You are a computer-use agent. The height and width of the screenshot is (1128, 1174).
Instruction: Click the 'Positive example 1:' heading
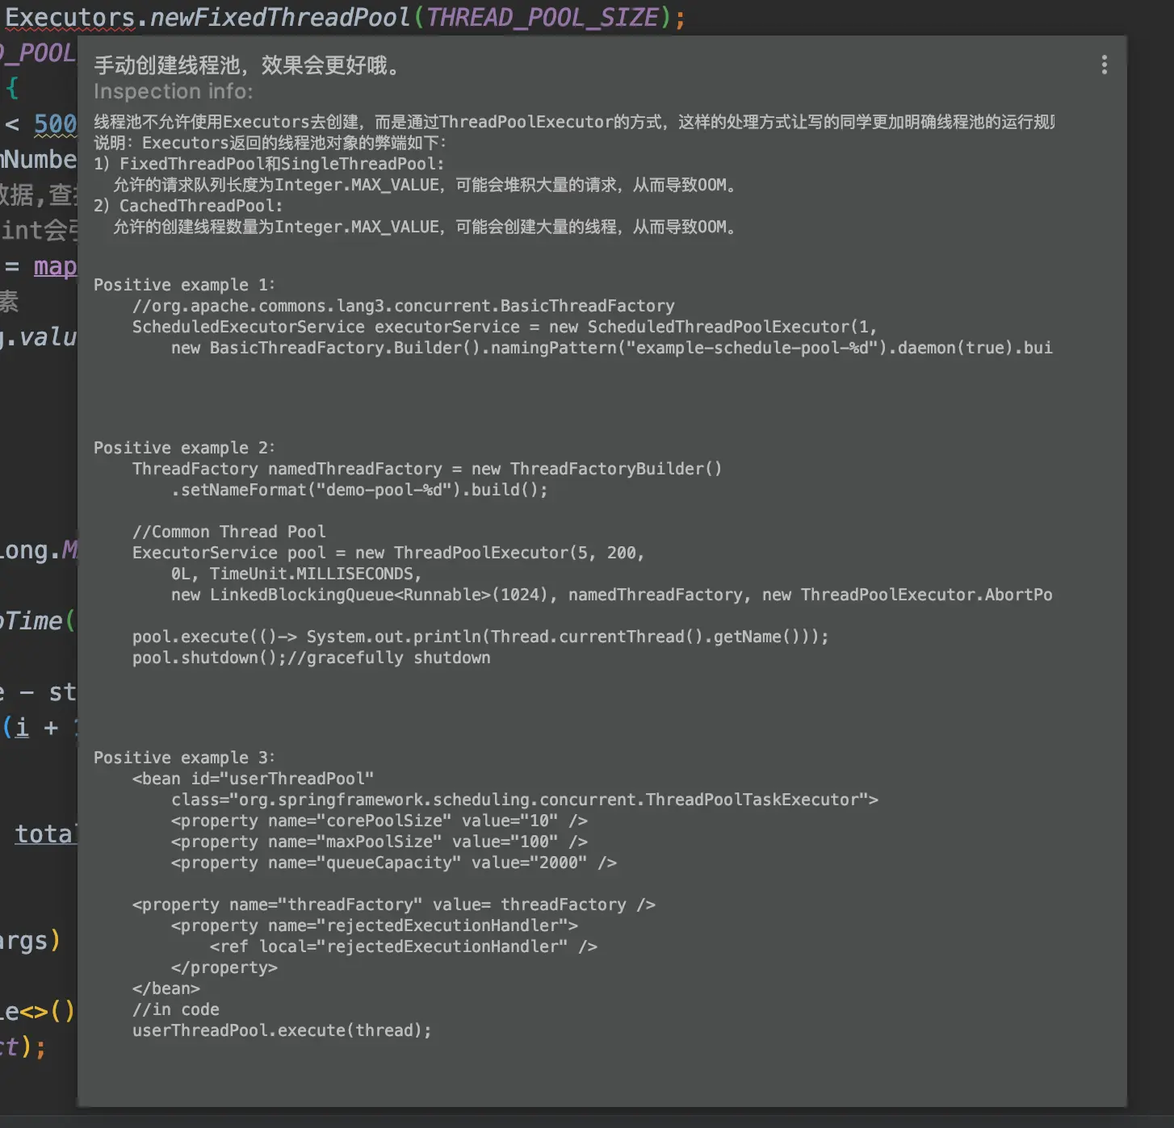point(184,285)
